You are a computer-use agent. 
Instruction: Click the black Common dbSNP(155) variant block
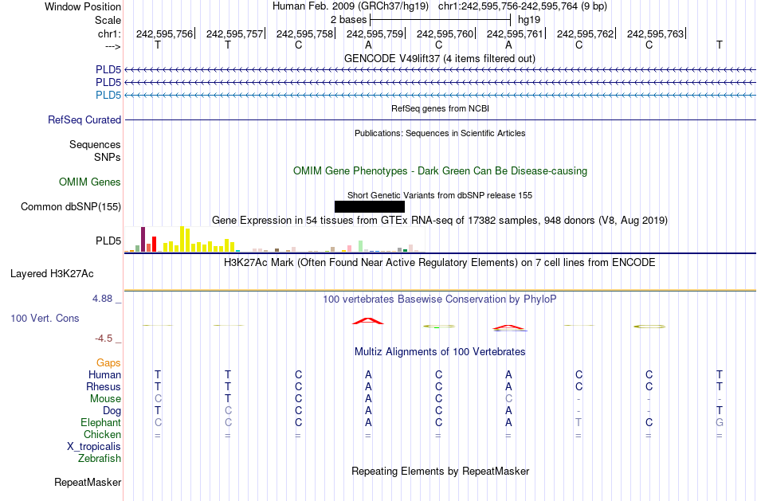pos(369,206)
